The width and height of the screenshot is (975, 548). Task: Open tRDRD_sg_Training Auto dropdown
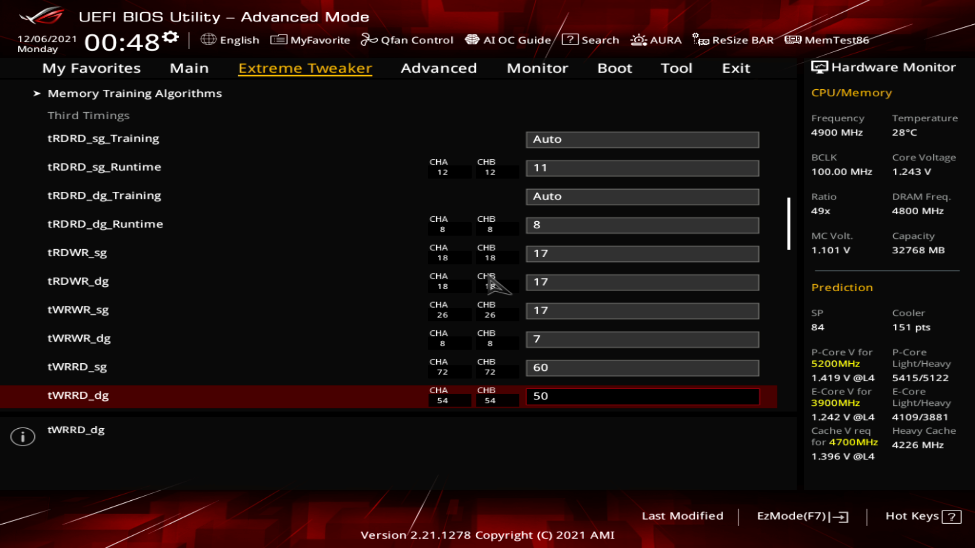coord(642,140)
